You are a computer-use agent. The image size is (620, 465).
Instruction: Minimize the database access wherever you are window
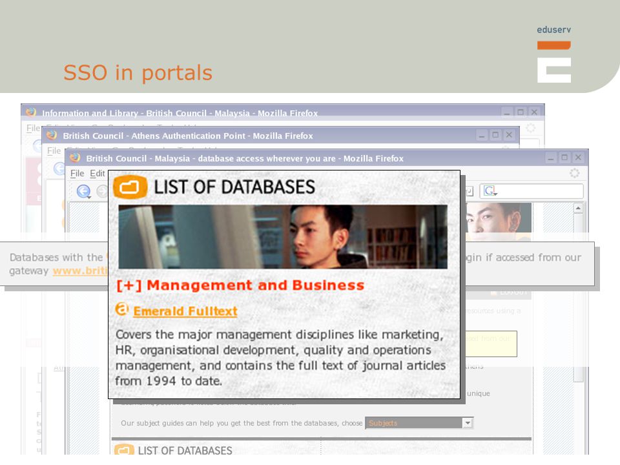coord(550,158)
